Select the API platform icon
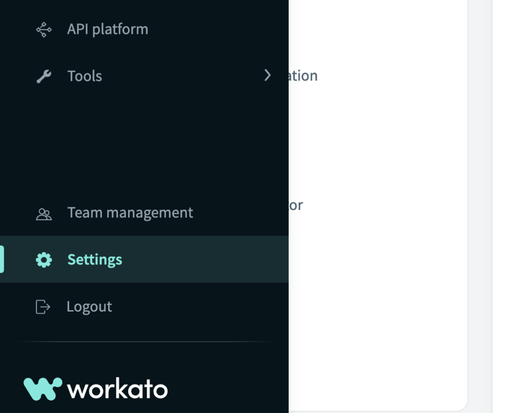The width and height of the screenshot is (525, 413). 44,29
